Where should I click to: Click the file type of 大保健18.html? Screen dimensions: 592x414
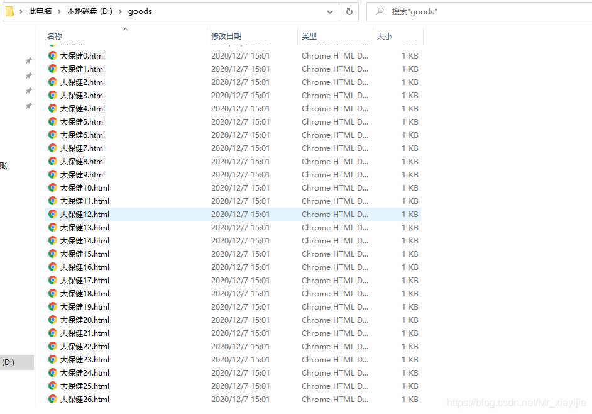(335, 294)
